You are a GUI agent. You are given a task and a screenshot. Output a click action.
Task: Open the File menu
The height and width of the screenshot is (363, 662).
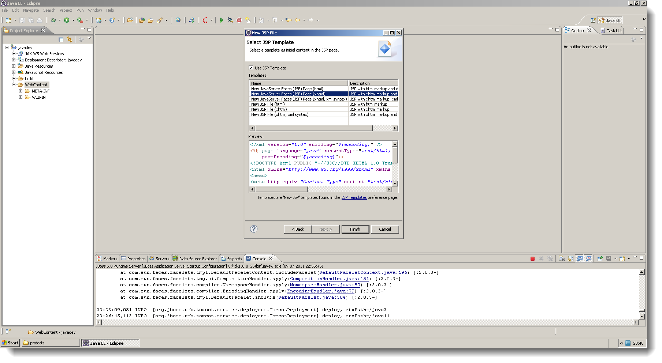point(5,10)
